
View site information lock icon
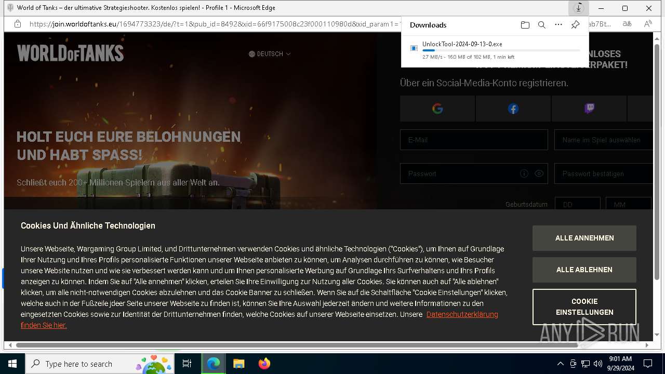[x=18, y=24]
